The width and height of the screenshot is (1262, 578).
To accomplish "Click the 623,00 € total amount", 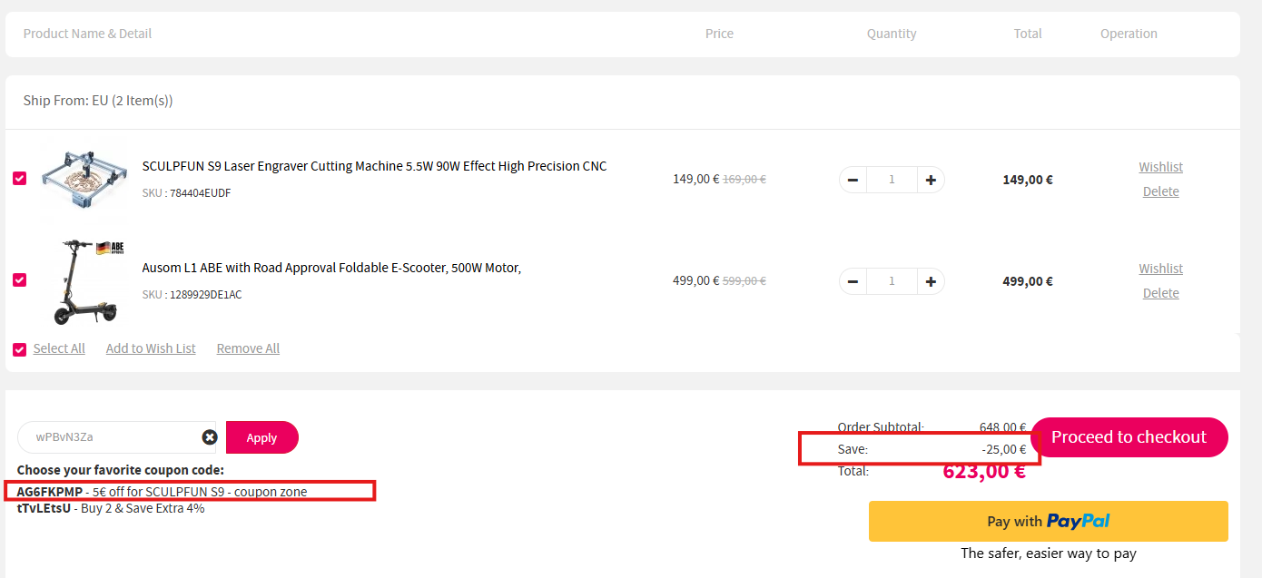I will point(984,472).
